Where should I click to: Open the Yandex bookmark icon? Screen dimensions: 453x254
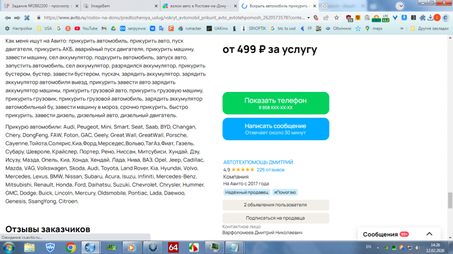(68, 28)
